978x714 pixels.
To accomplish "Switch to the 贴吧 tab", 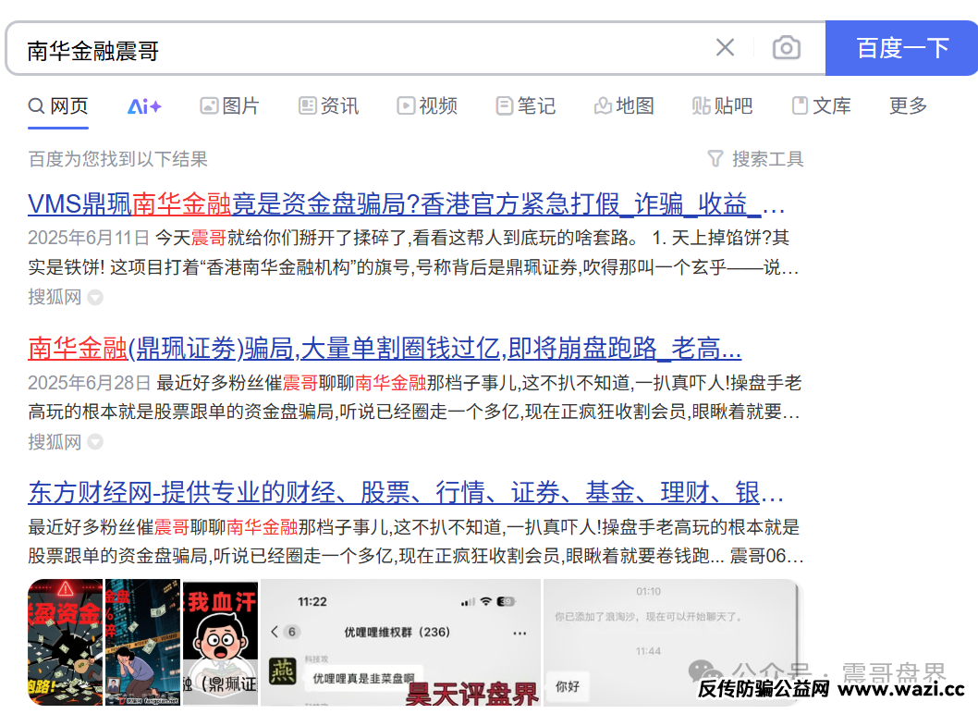I will pyautogui.click(x=722, y=106).
